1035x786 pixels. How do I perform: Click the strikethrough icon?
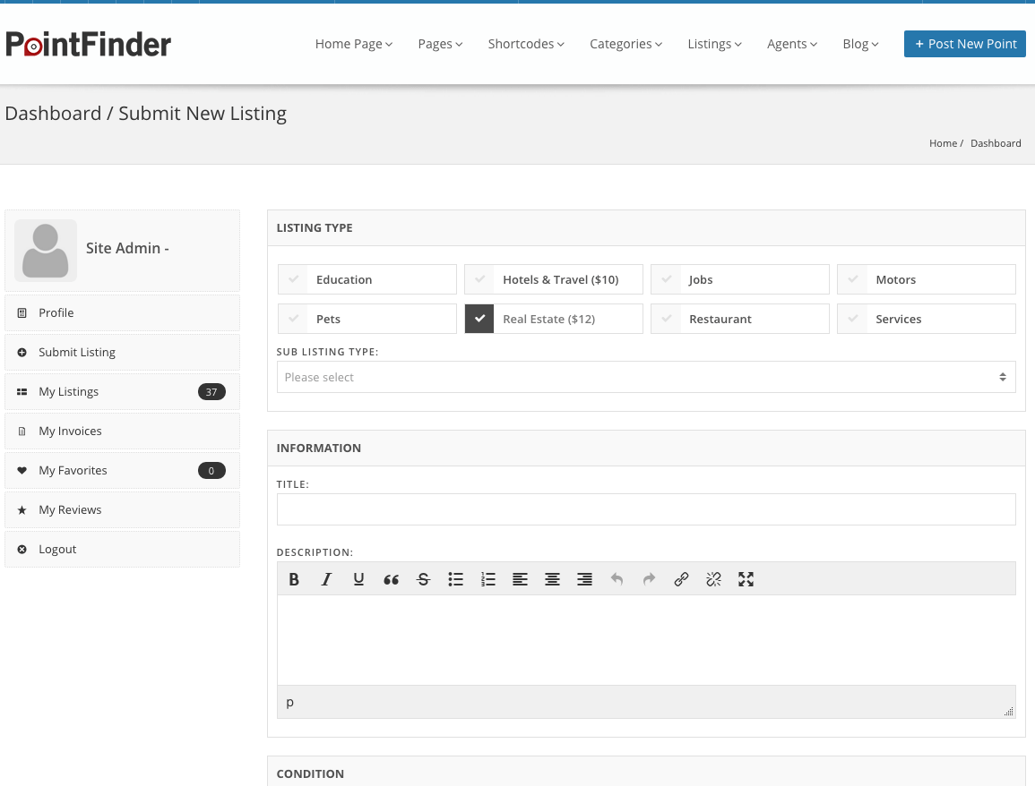tap(423, 579)
